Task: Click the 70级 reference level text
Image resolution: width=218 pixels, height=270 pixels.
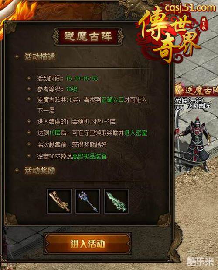Action: click(72, 89)
